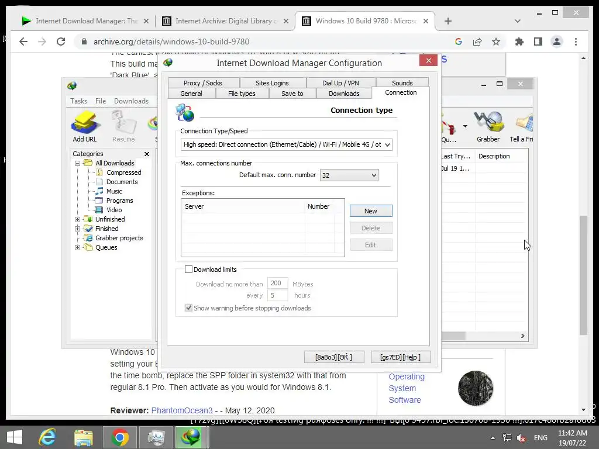The width and height of the screenshot is (599, 449).
Task: Switch to the Internet Archive browser tab
Action: click(225, 21)
